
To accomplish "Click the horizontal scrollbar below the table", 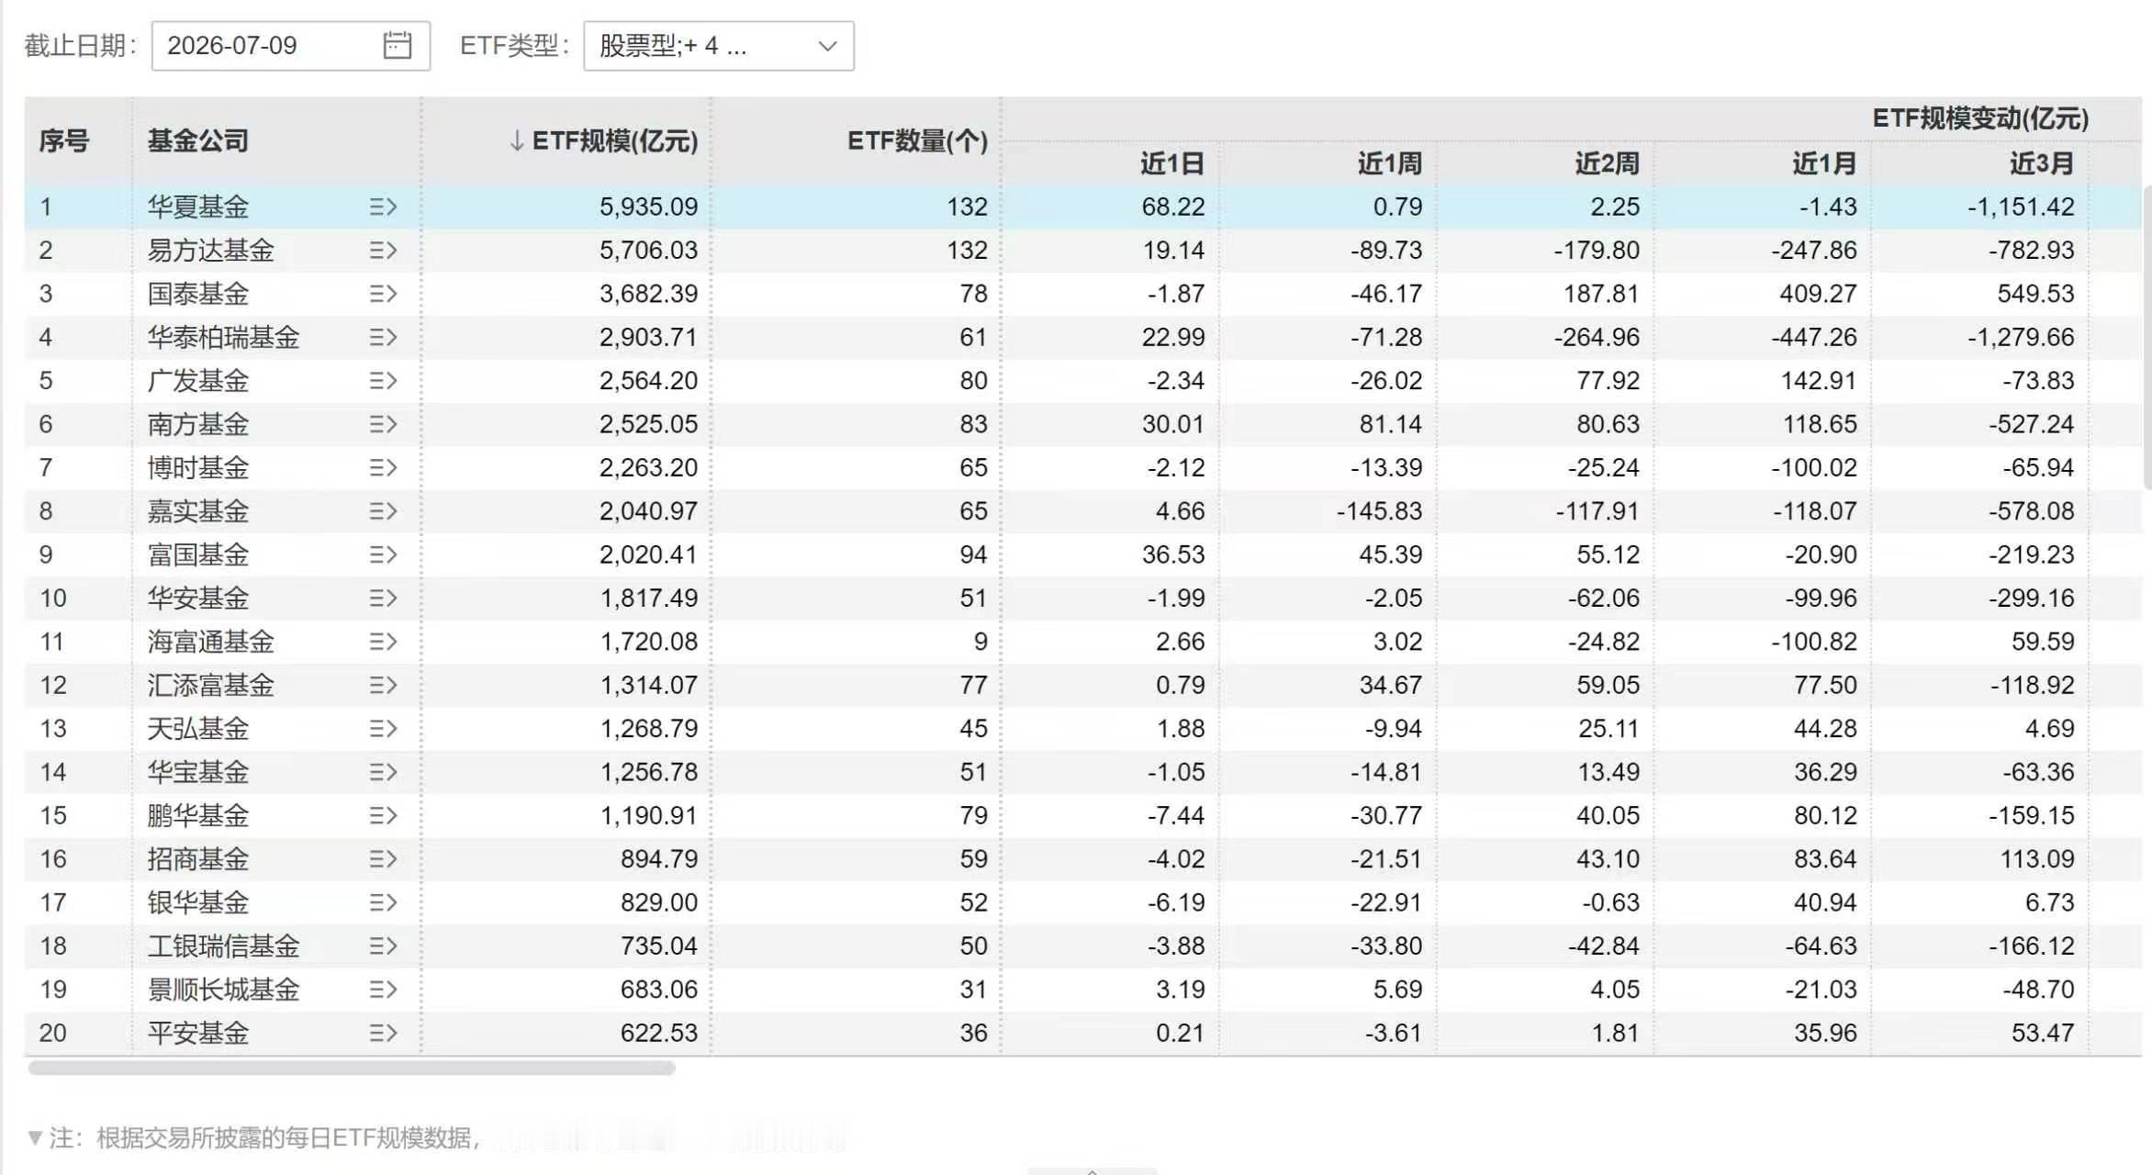I will pos(352,1068).
